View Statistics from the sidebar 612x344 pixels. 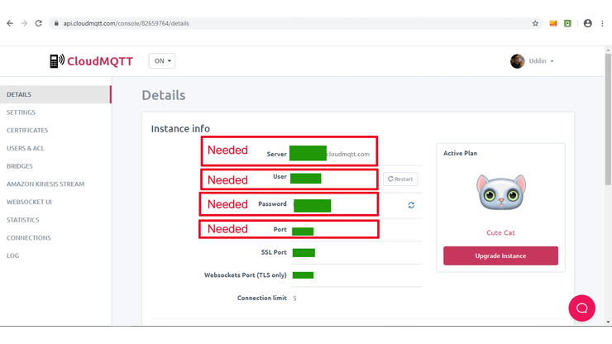click(23, 220)
